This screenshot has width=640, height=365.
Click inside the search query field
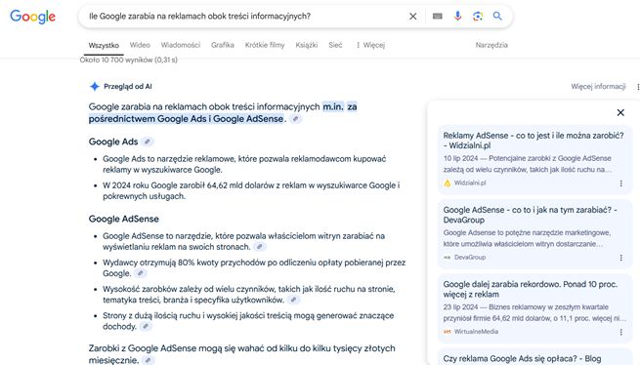coord(245,17)
